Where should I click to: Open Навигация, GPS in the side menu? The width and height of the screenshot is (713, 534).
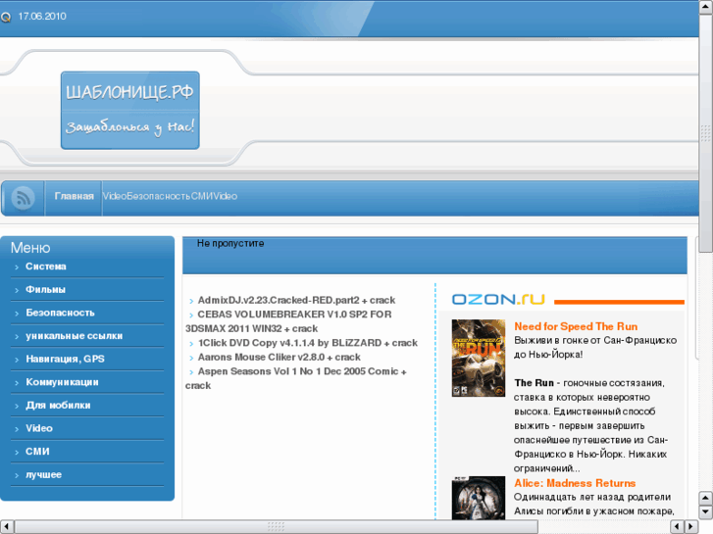(65, 359)
